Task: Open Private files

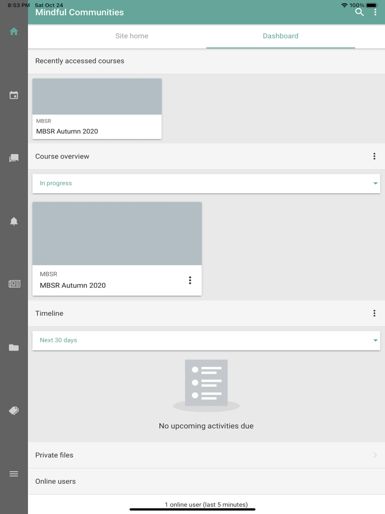Action: [x=206, y=455]
